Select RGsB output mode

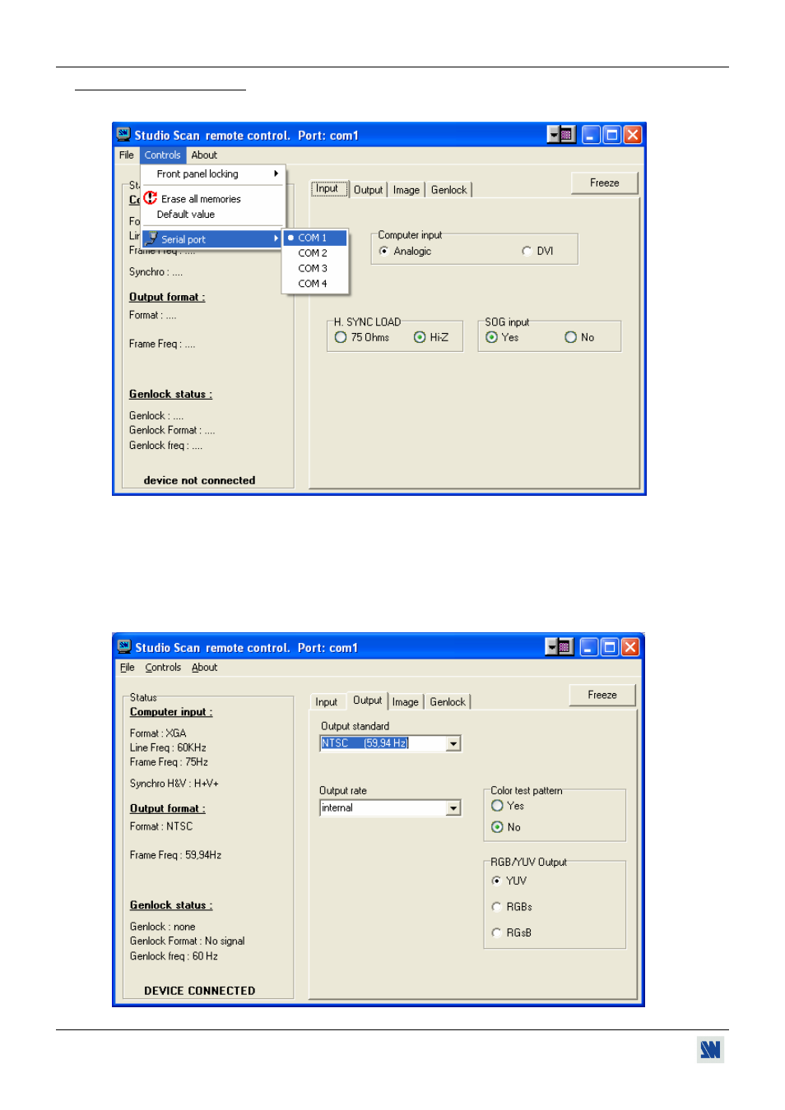496,932
